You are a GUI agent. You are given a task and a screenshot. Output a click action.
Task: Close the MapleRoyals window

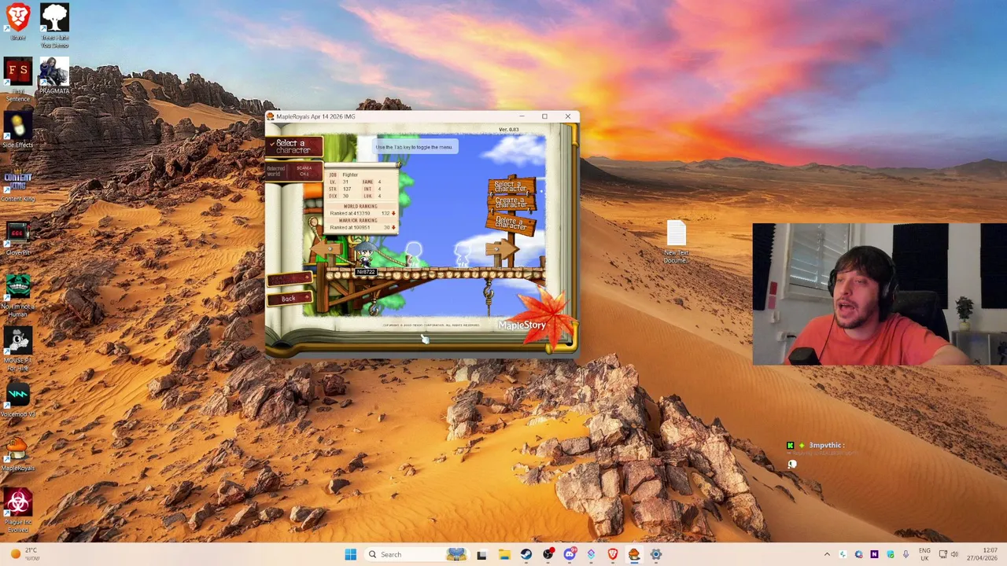568,116
